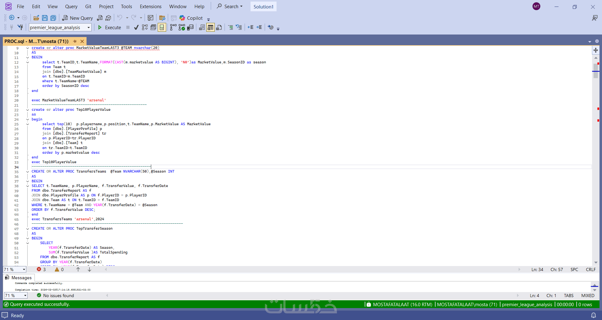Uncomment the selected lines
The height and width of the screenshot is (320, 602).
tap(239, 27)
